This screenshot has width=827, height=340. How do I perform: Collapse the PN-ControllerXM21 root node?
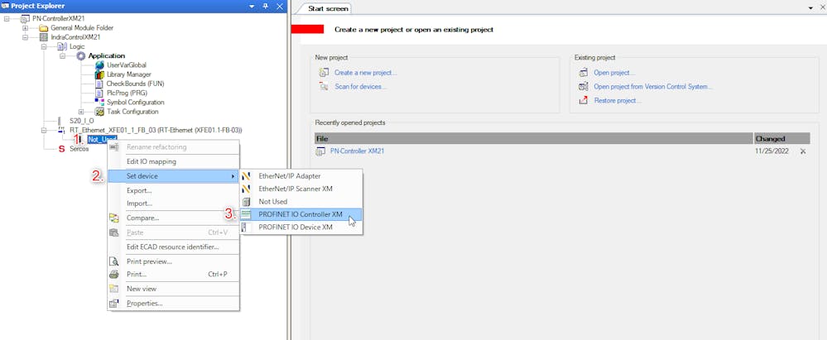pyautogui.click(x=7, y=18)
